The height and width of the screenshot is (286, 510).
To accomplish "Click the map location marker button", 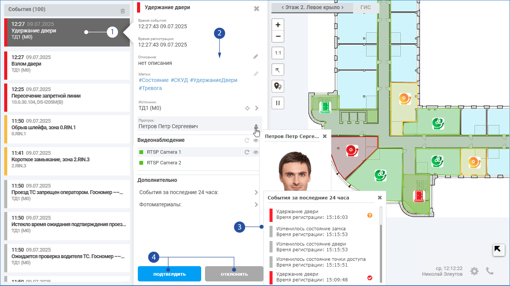I will [278, 86].
